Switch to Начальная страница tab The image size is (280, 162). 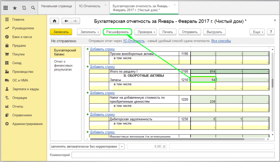[56, 6]
